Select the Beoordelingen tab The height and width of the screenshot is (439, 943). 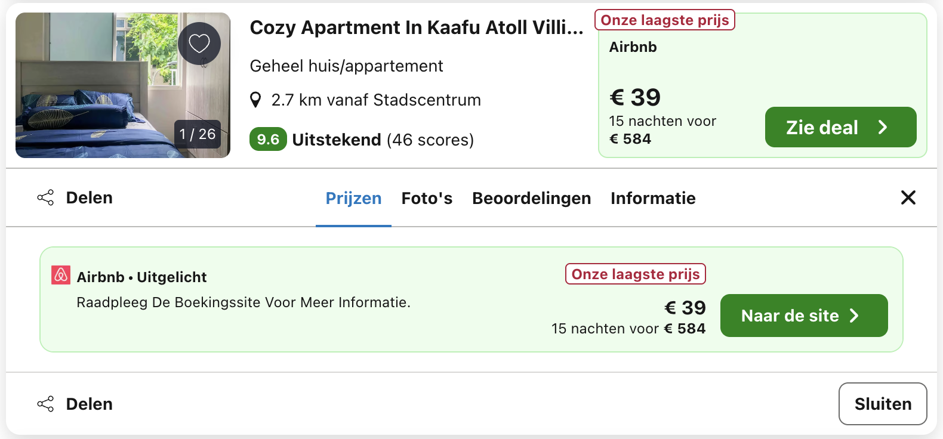pyautogui.click(x=531, y=198)
